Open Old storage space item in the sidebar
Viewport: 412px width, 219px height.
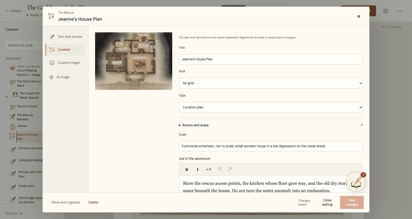pyautogui.click(x=30, y=200)
